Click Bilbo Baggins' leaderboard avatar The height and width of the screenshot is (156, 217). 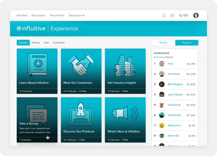(162, 84)
